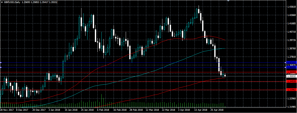Click the 1.37810 price axis value

291,57
